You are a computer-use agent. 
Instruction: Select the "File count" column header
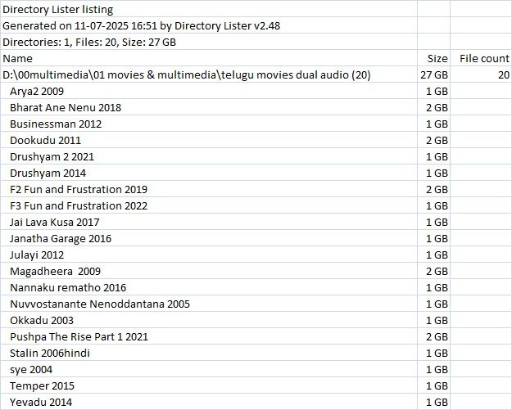pyautogui.click(x=483, y=59)
